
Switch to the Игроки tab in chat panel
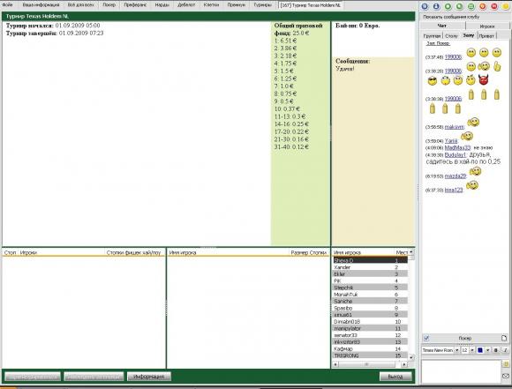(x=487, y=26)
